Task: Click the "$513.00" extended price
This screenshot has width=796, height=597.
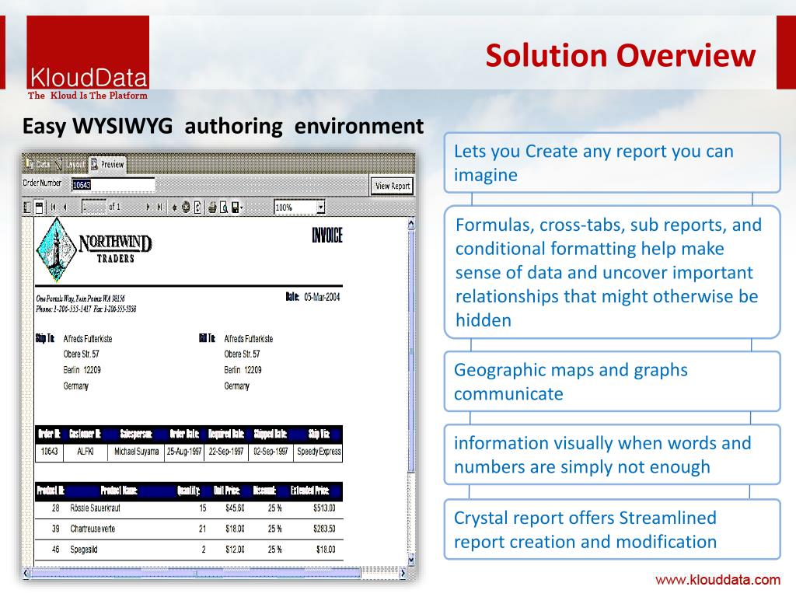Action: click(324, 508)
